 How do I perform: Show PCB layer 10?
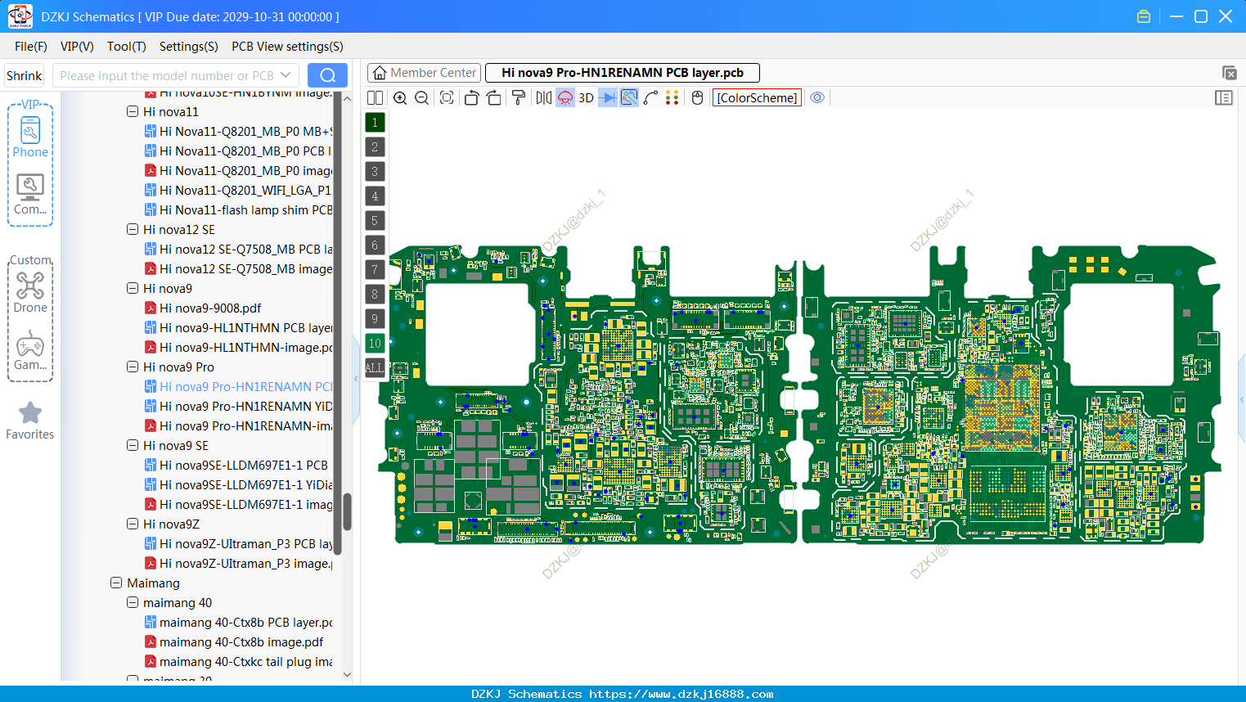tap(375, 344)
